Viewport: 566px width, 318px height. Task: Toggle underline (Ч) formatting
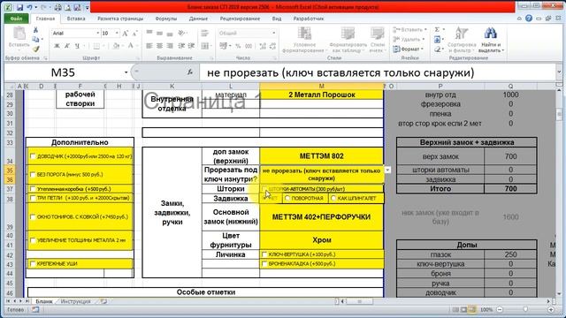pos(77,46)
